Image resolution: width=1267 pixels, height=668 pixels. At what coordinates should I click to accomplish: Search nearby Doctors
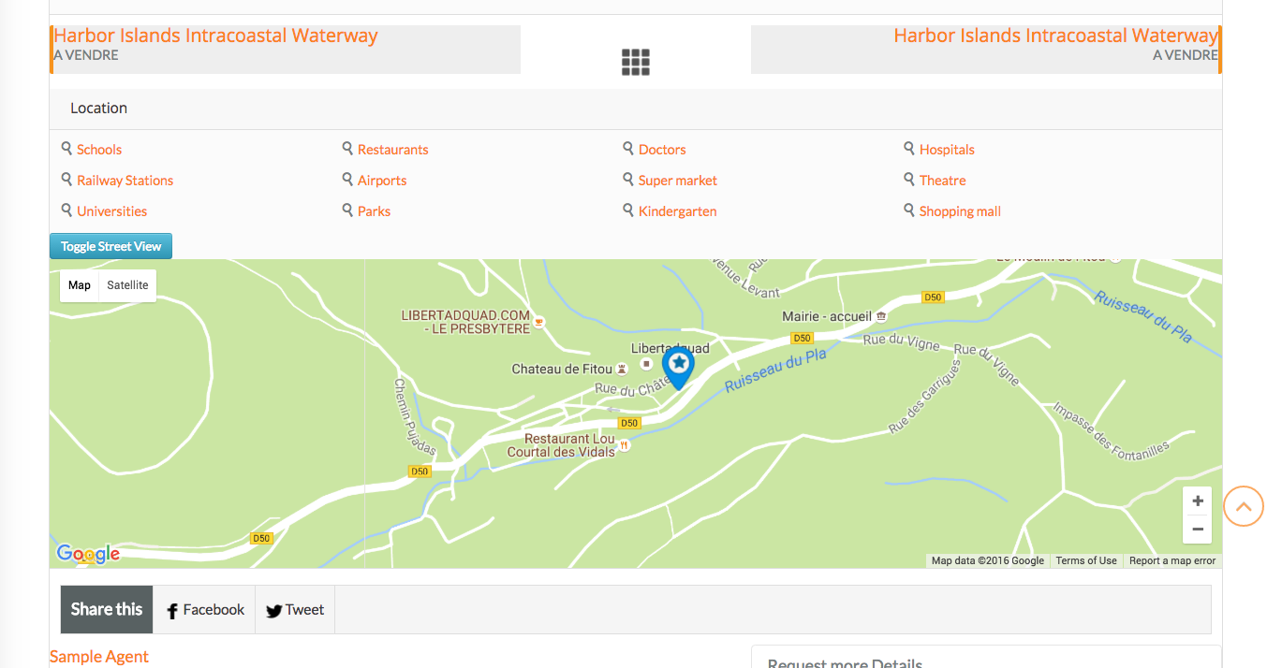[662, 150]
